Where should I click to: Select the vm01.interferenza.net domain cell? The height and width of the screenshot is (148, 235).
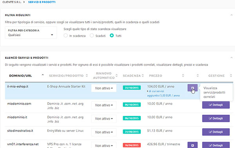pos(23,144)
